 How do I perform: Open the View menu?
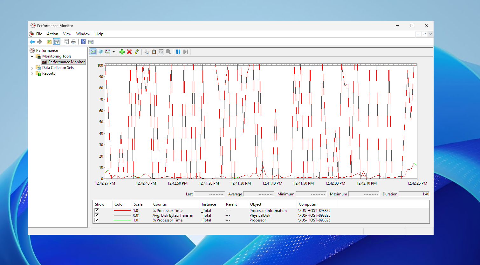(x=67, y=34)
